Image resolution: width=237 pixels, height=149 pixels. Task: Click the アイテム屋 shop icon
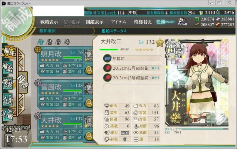coord(182,21)
